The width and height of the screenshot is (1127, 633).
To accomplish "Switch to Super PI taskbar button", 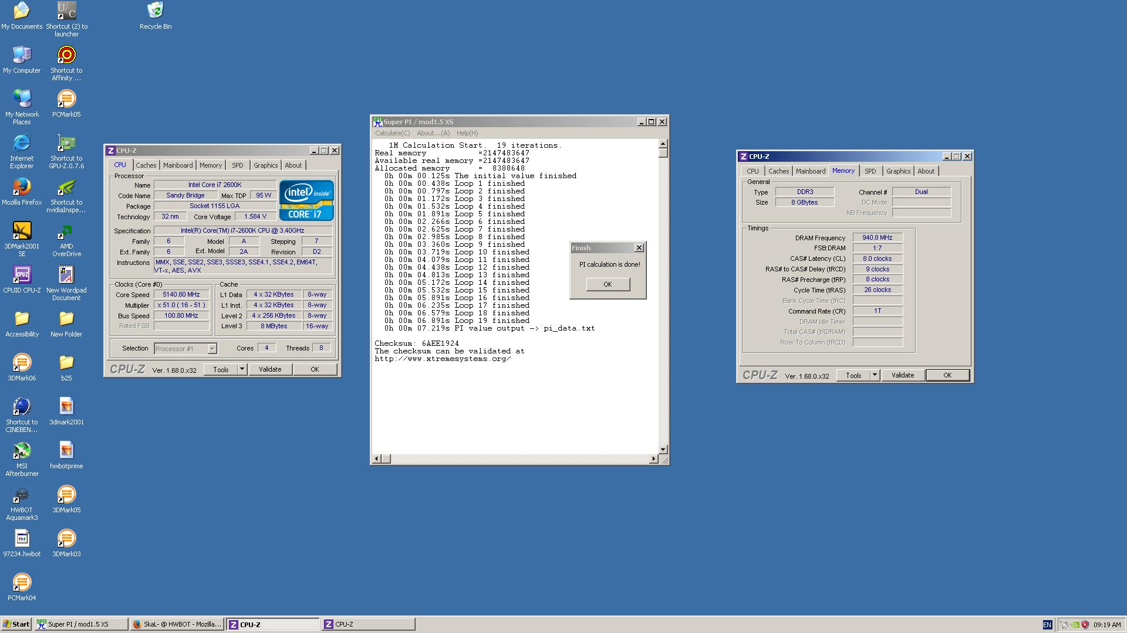I will tap(81, 624).
